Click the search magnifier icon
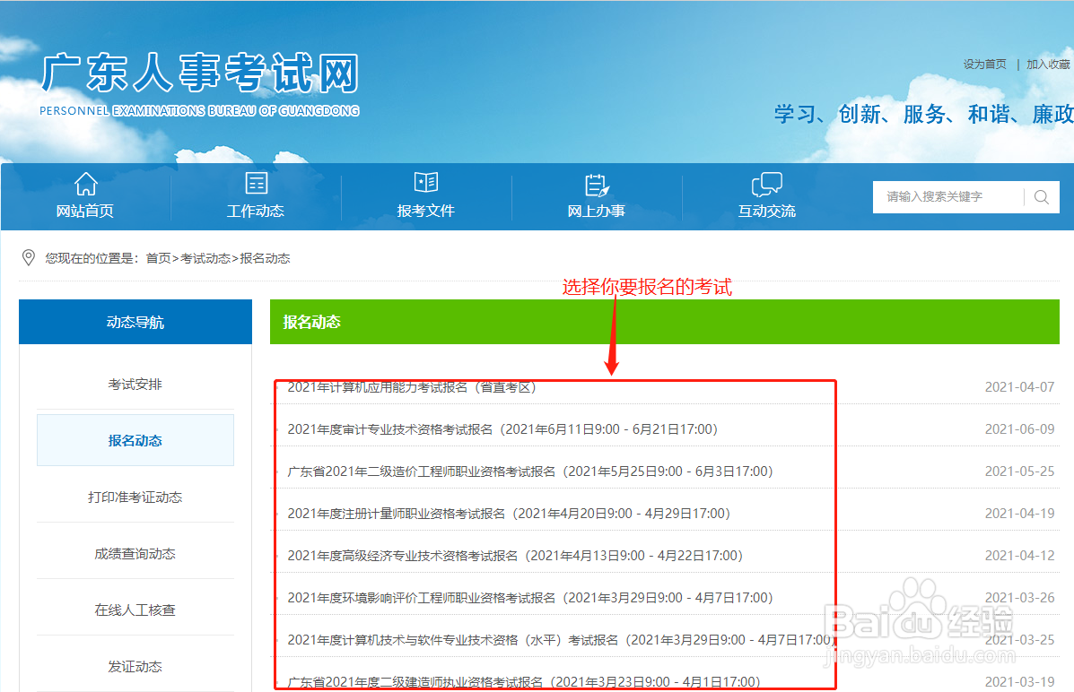Screen dimensions: 1074x692 tap(1041, 196)
